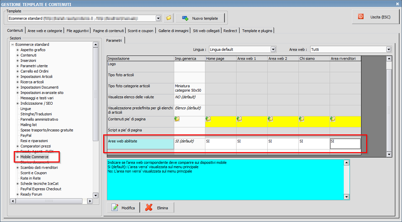
Task: Open the Area web dropdown
Action: coord(389,49)
